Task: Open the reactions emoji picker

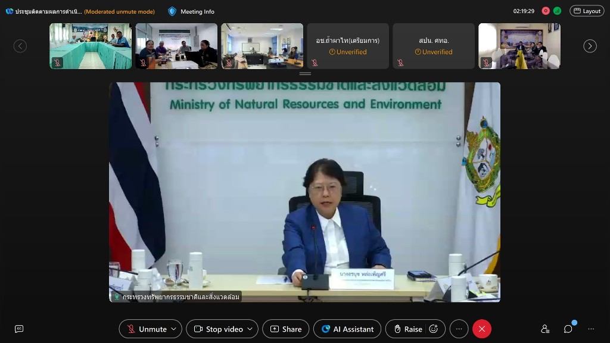Action: coord(434,329)
